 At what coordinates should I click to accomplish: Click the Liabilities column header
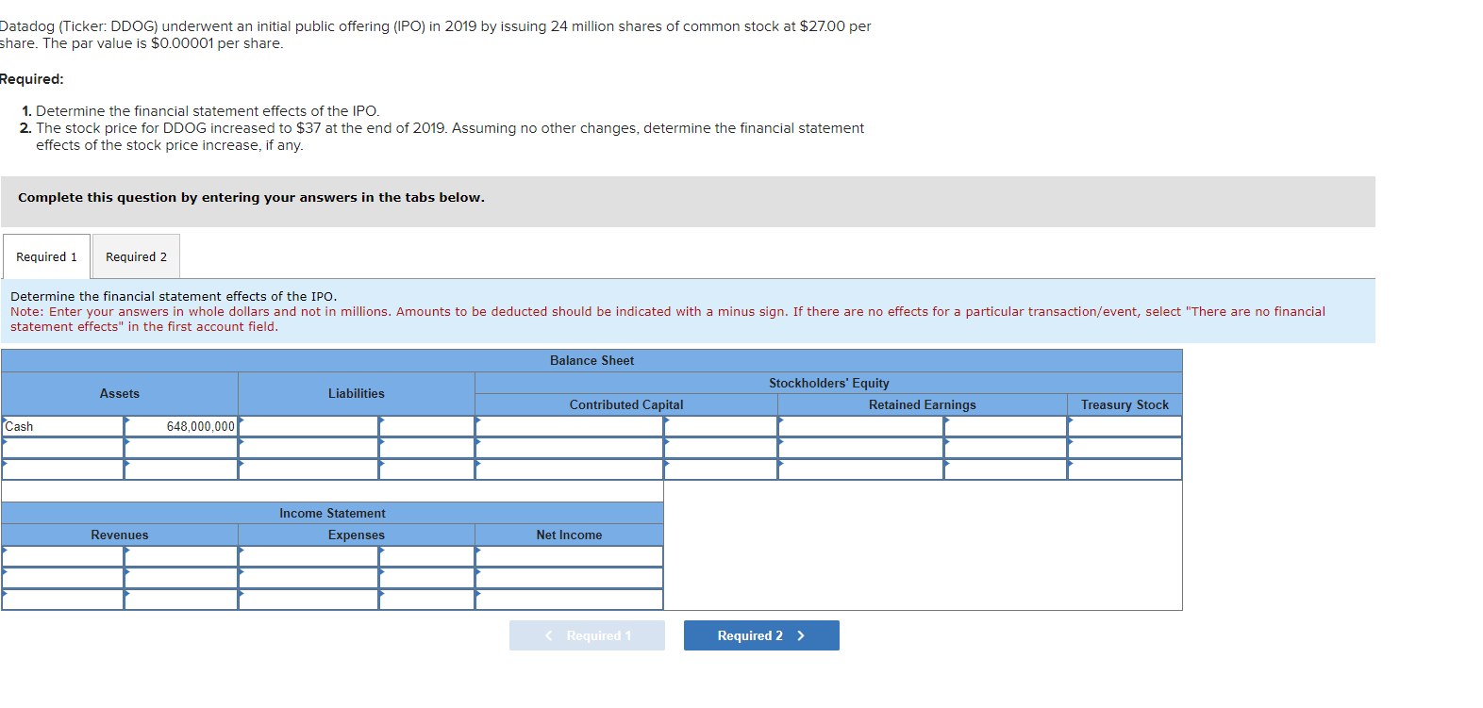357,393
